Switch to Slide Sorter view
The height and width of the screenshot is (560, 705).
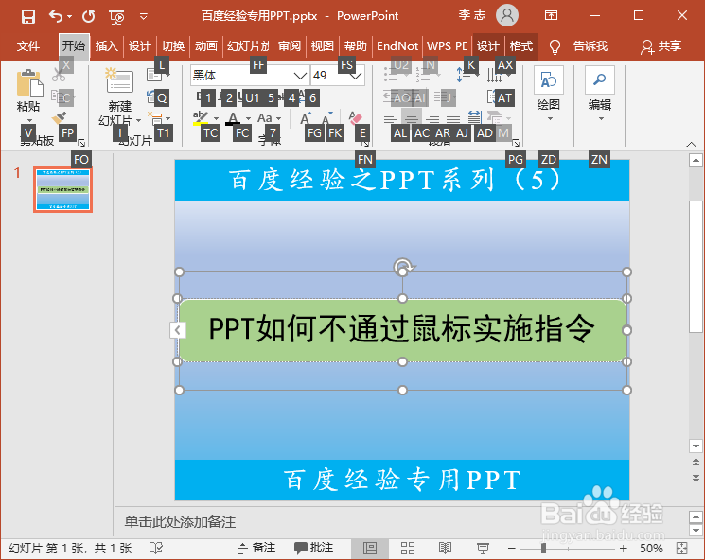tap(407, 548)
